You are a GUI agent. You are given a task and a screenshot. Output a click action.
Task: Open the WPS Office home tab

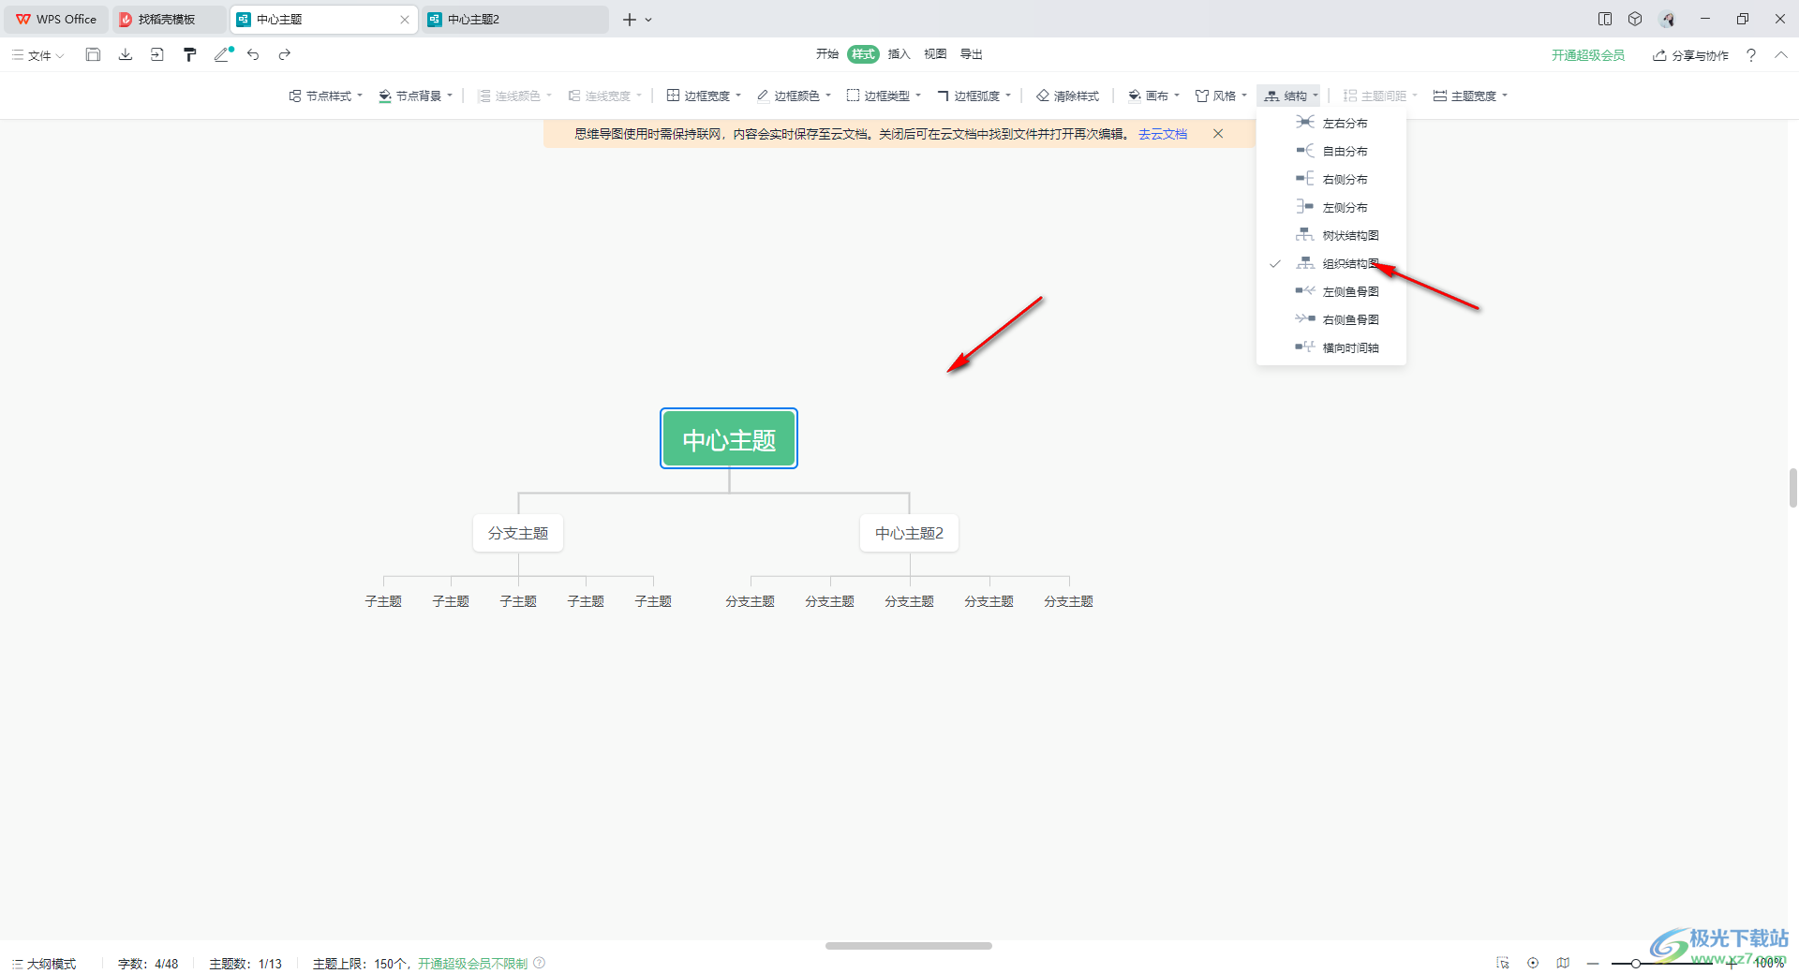[56, 19]
